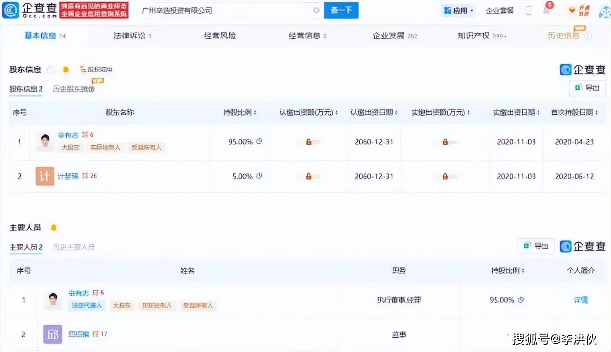Open the 详情 link for 辛有志
611x352 pixels.
580,300
